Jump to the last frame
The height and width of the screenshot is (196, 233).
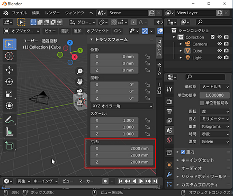pyautogui.click(x=155, y=181)
